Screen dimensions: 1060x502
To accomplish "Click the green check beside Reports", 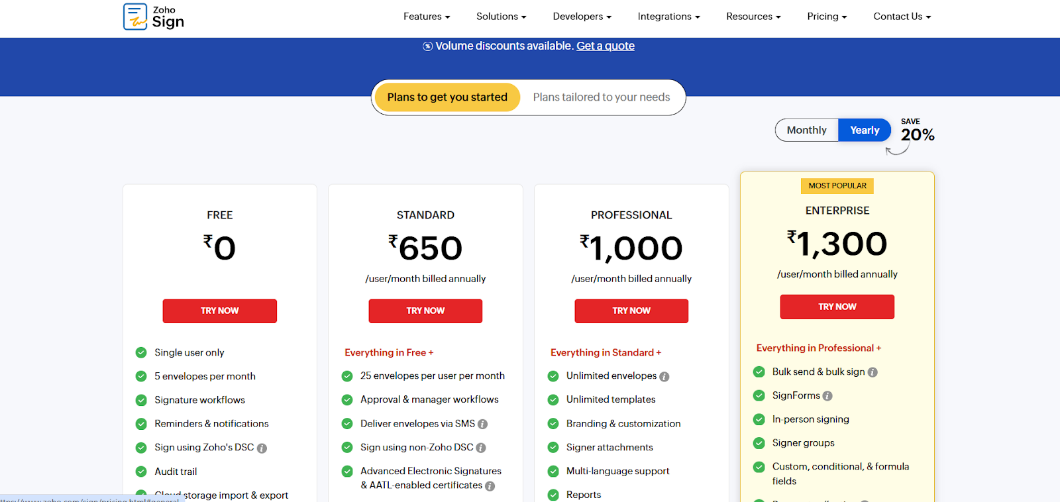I will click(553, 495).
